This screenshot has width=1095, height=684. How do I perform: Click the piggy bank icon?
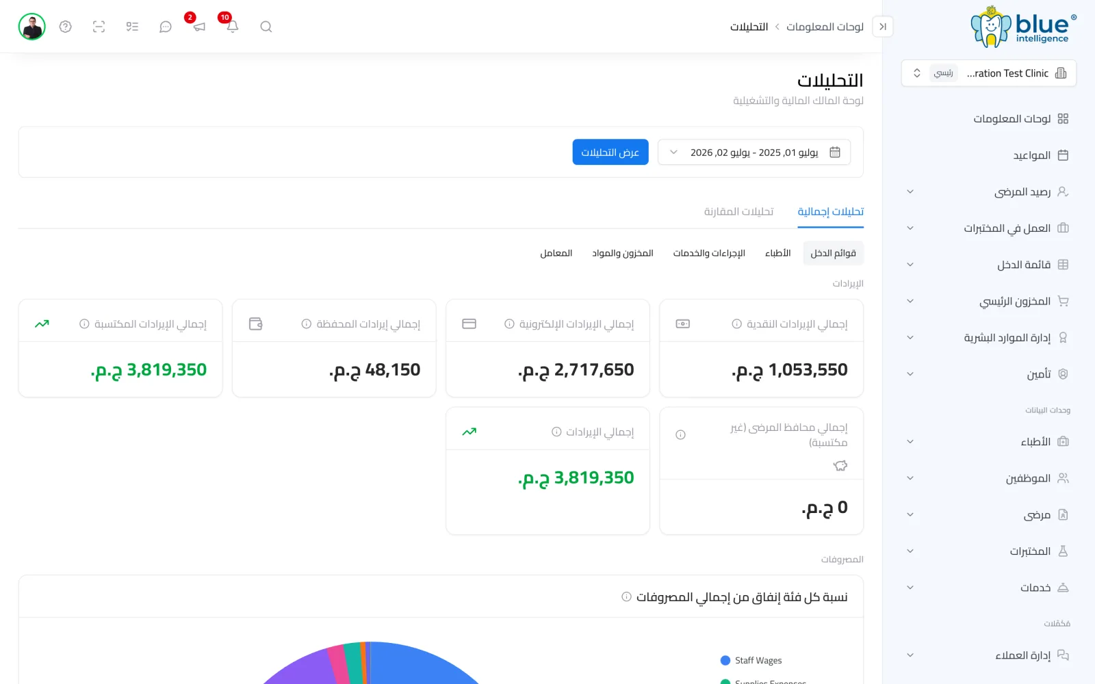click(840, 466)
